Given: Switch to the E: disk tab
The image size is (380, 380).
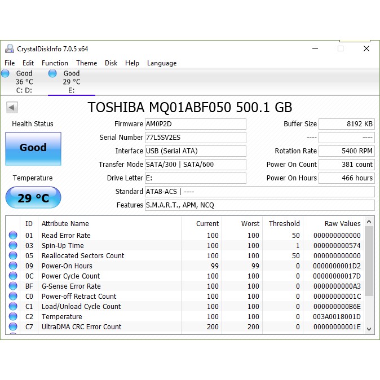Looking at the screenshot, I should coord(71,82).
